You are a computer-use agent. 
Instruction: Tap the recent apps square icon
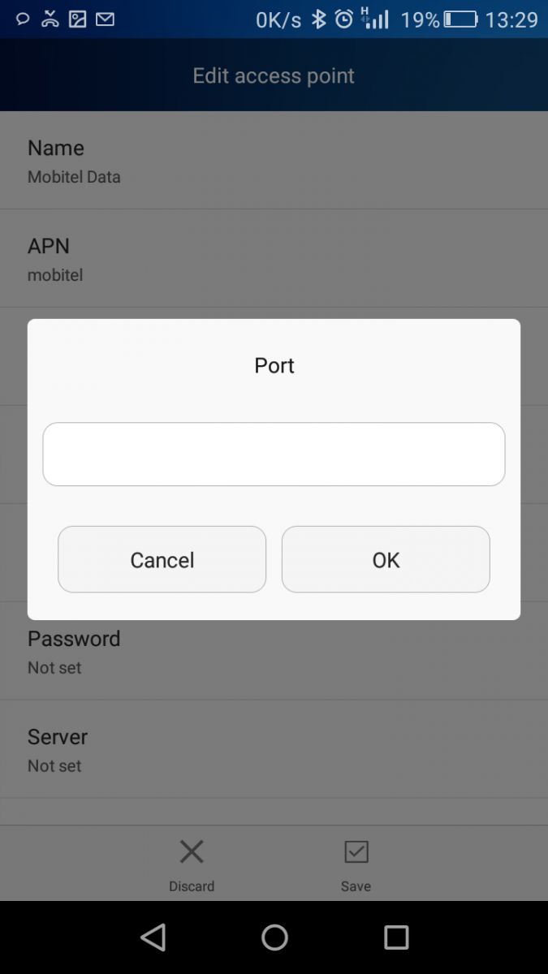(x=396, y=937)
